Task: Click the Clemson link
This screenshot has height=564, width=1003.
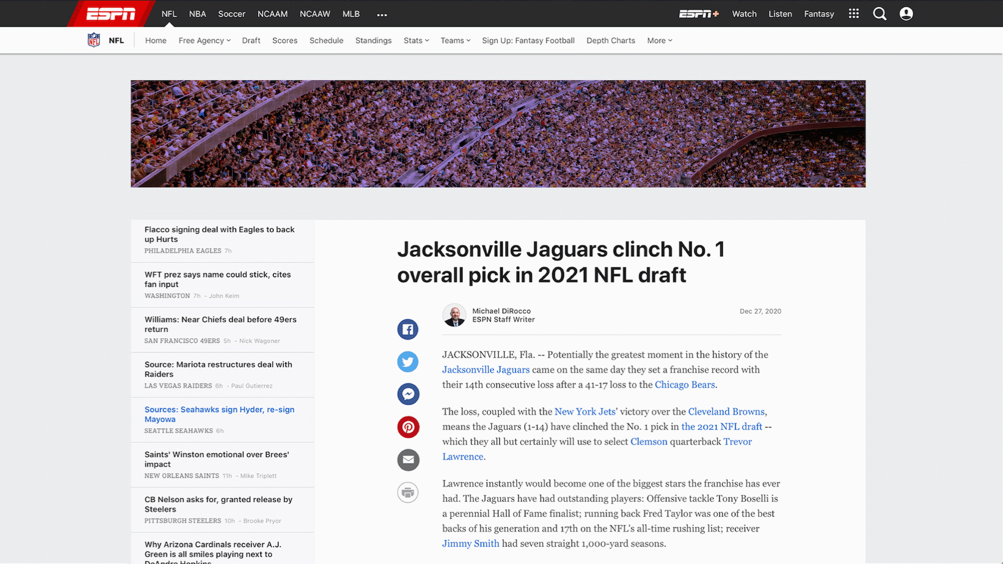Action: click(x=649, y=442)
